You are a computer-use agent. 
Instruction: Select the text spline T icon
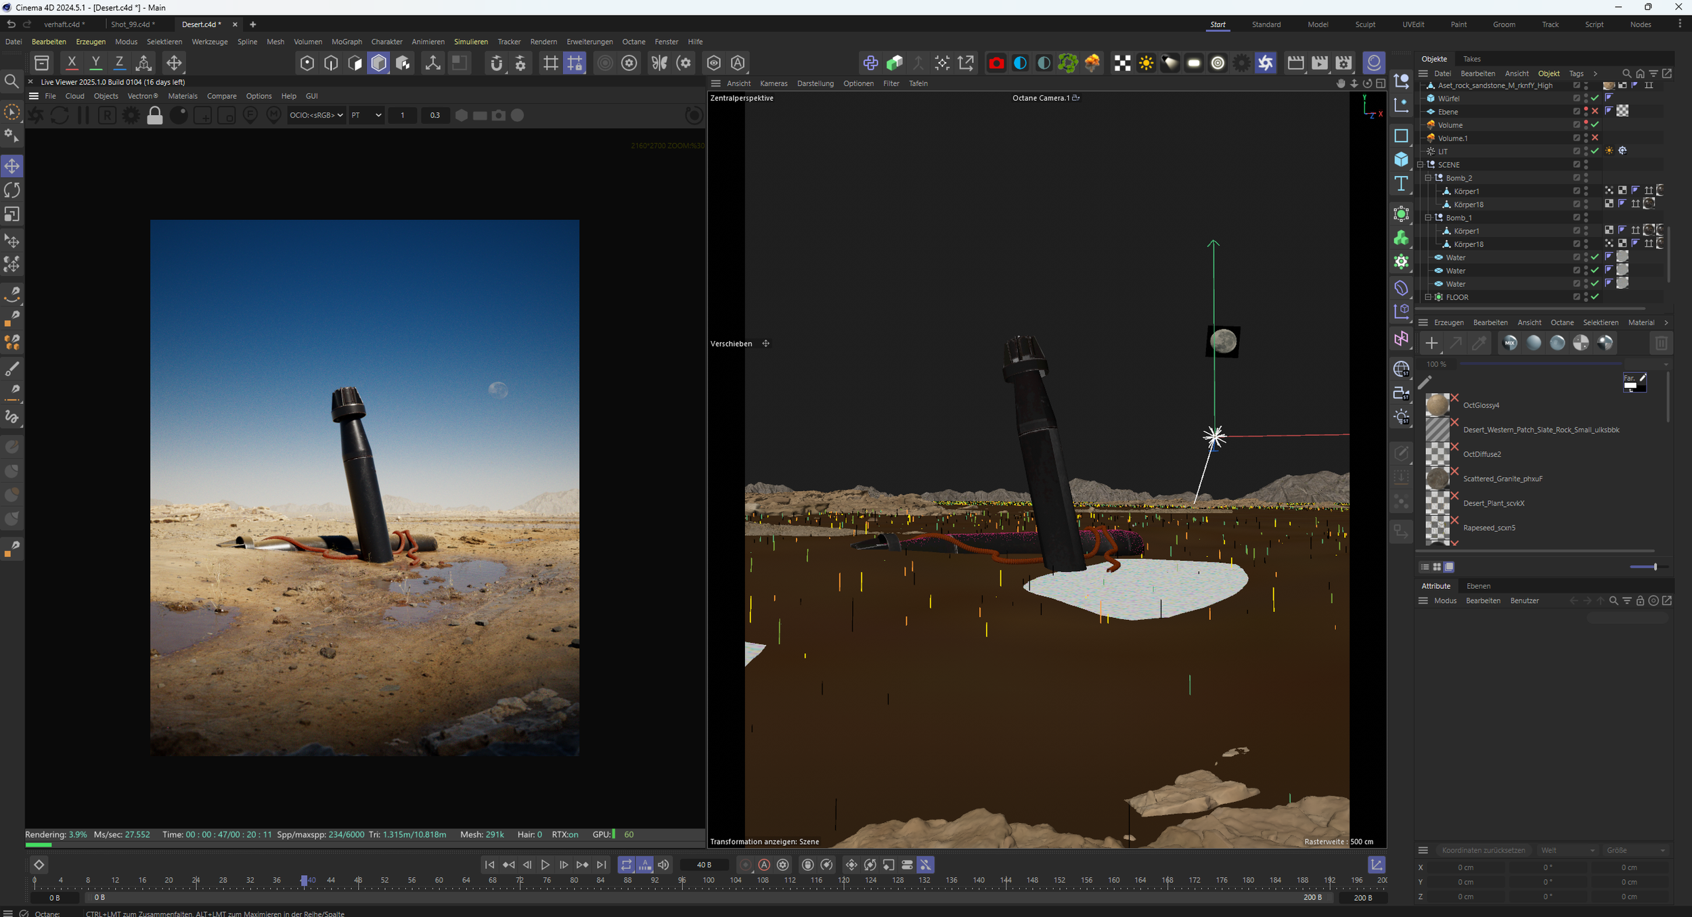coord(1401,184)
